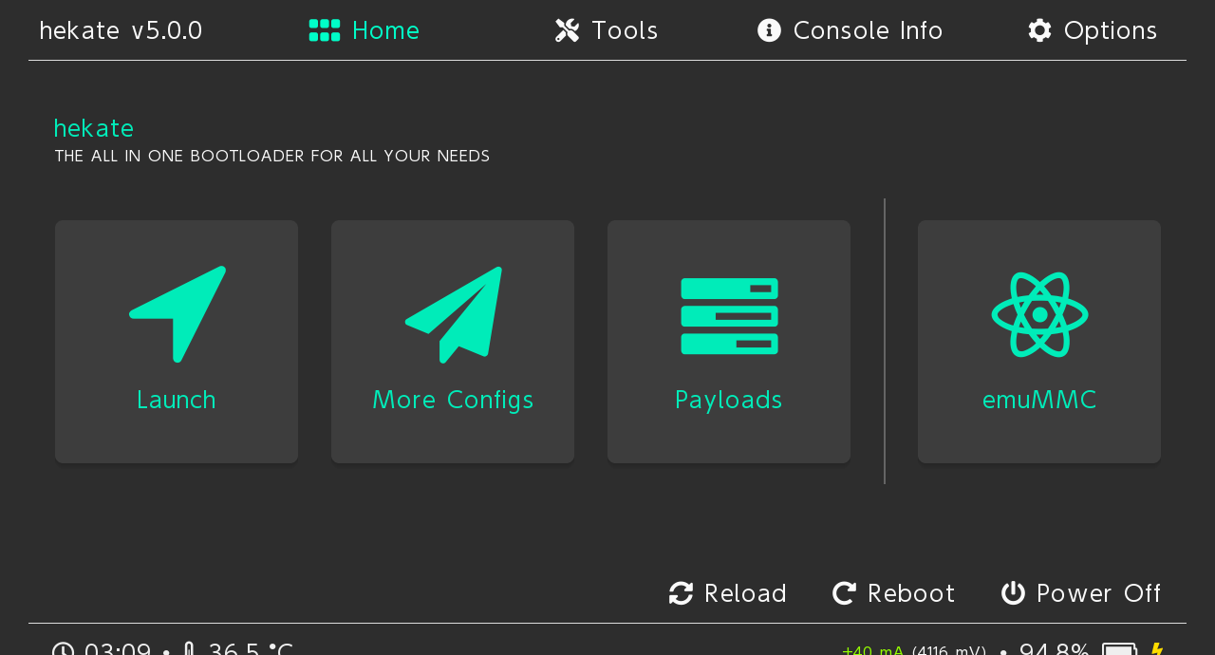Viewport: 1215px width, 655px height.
Task: Click the Launch arrow icon
Action: coord(178,313)
